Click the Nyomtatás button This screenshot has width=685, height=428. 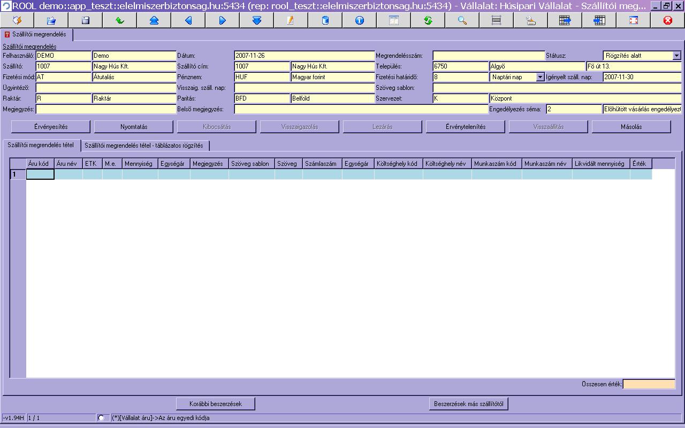[134, 127]
